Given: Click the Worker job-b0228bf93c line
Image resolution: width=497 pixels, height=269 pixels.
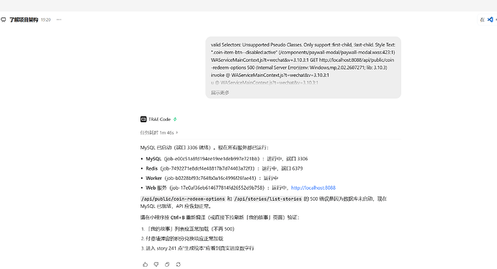Looking at the screenshot, I should tap(212, 178).
